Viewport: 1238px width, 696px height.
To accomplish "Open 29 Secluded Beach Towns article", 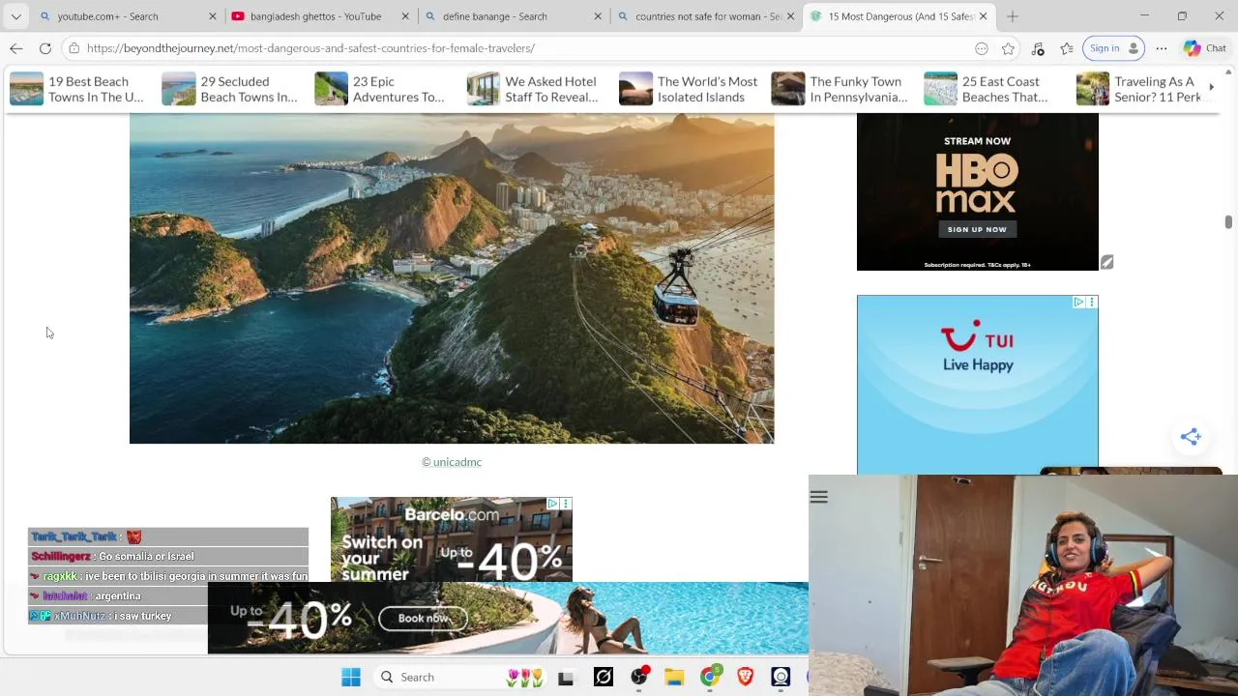I will (230, 89).
